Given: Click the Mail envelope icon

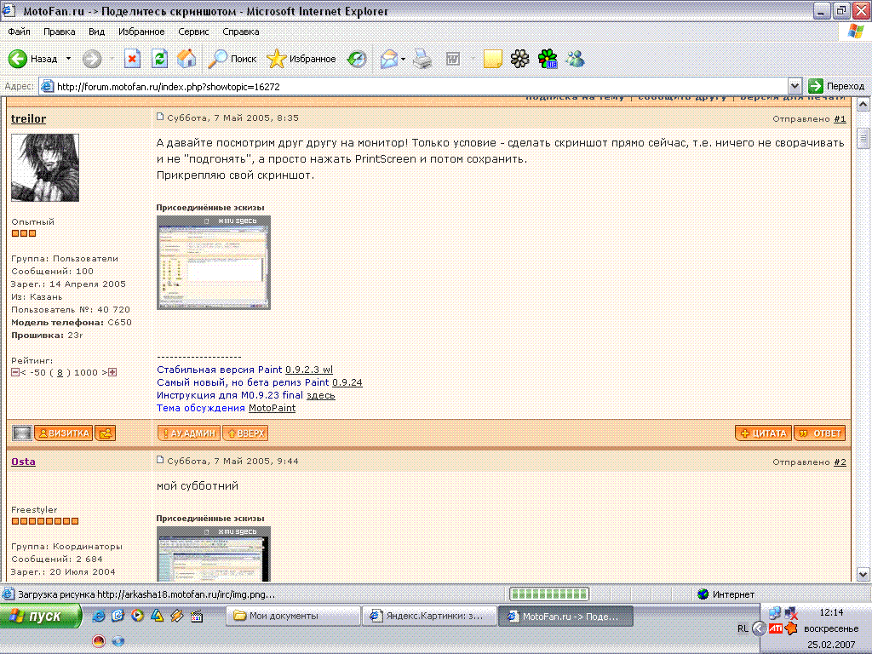Looking at the screenshot, I should (x=388, y=59).
